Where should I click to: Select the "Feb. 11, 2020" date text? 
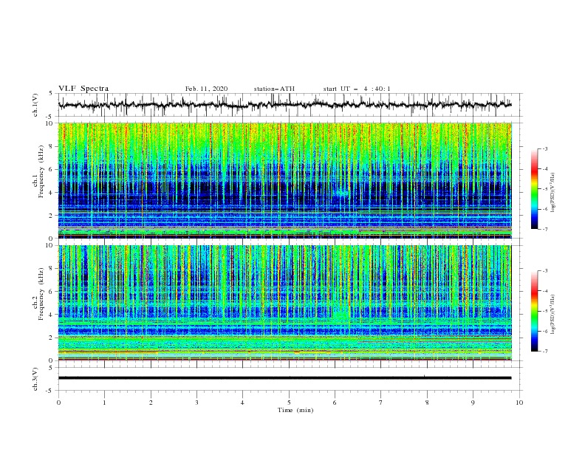206,89
